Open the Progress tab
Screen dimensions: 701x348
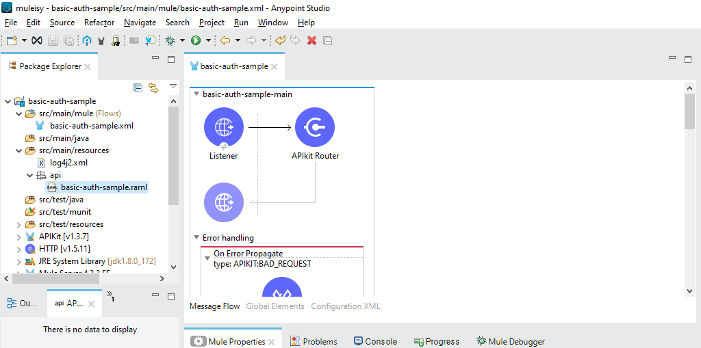[437, 342]
